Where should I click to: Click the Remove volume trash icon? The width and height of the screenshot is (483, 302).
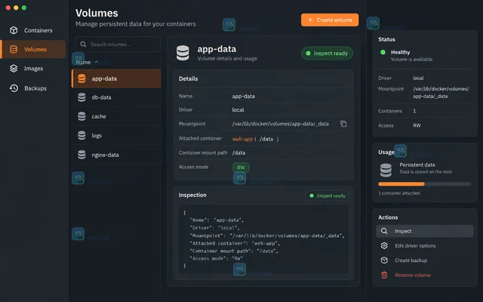point(384,275)
